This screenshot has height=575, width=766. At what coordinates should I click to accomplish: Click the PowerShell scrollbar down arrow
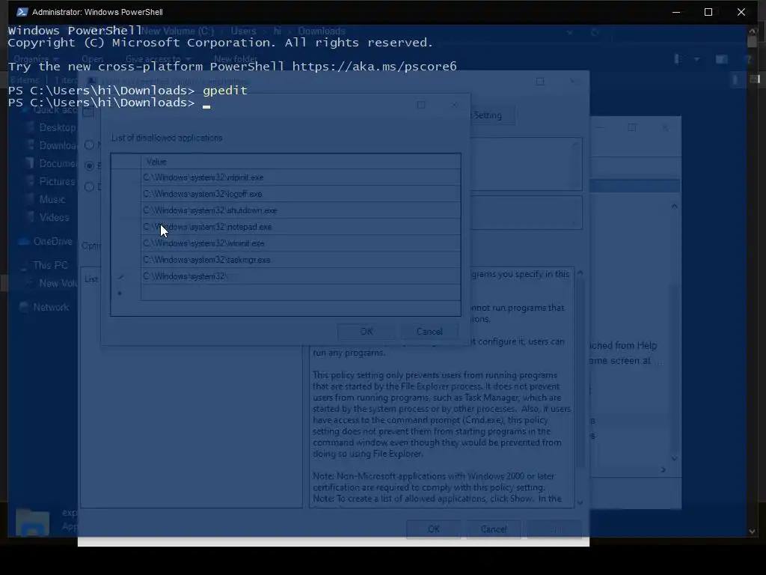[x=753, y=531]
